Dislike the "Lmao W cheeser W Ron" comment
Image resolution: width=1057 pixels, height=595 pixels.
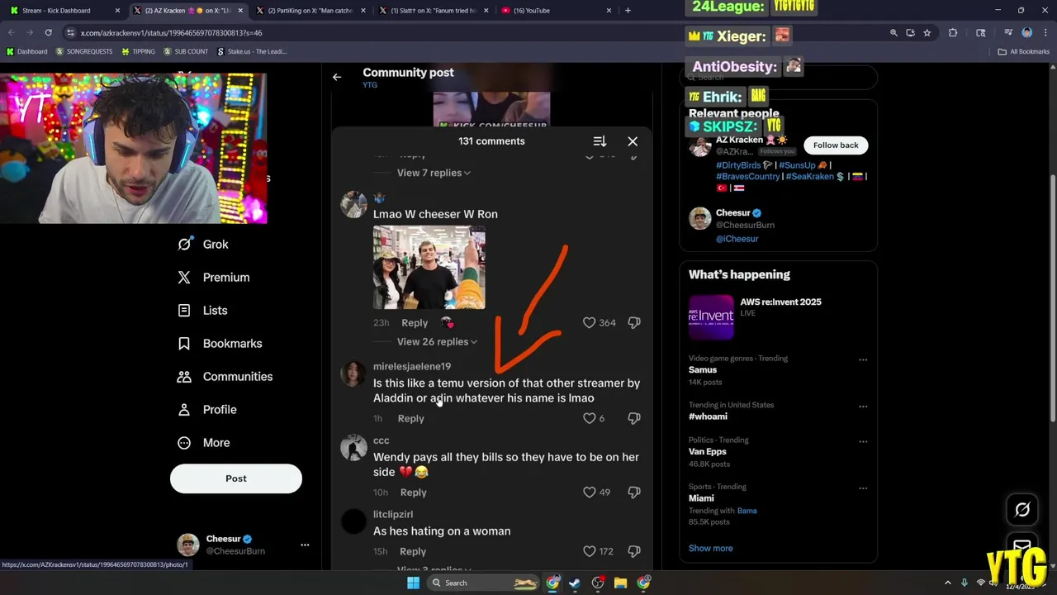pos(634,322)
